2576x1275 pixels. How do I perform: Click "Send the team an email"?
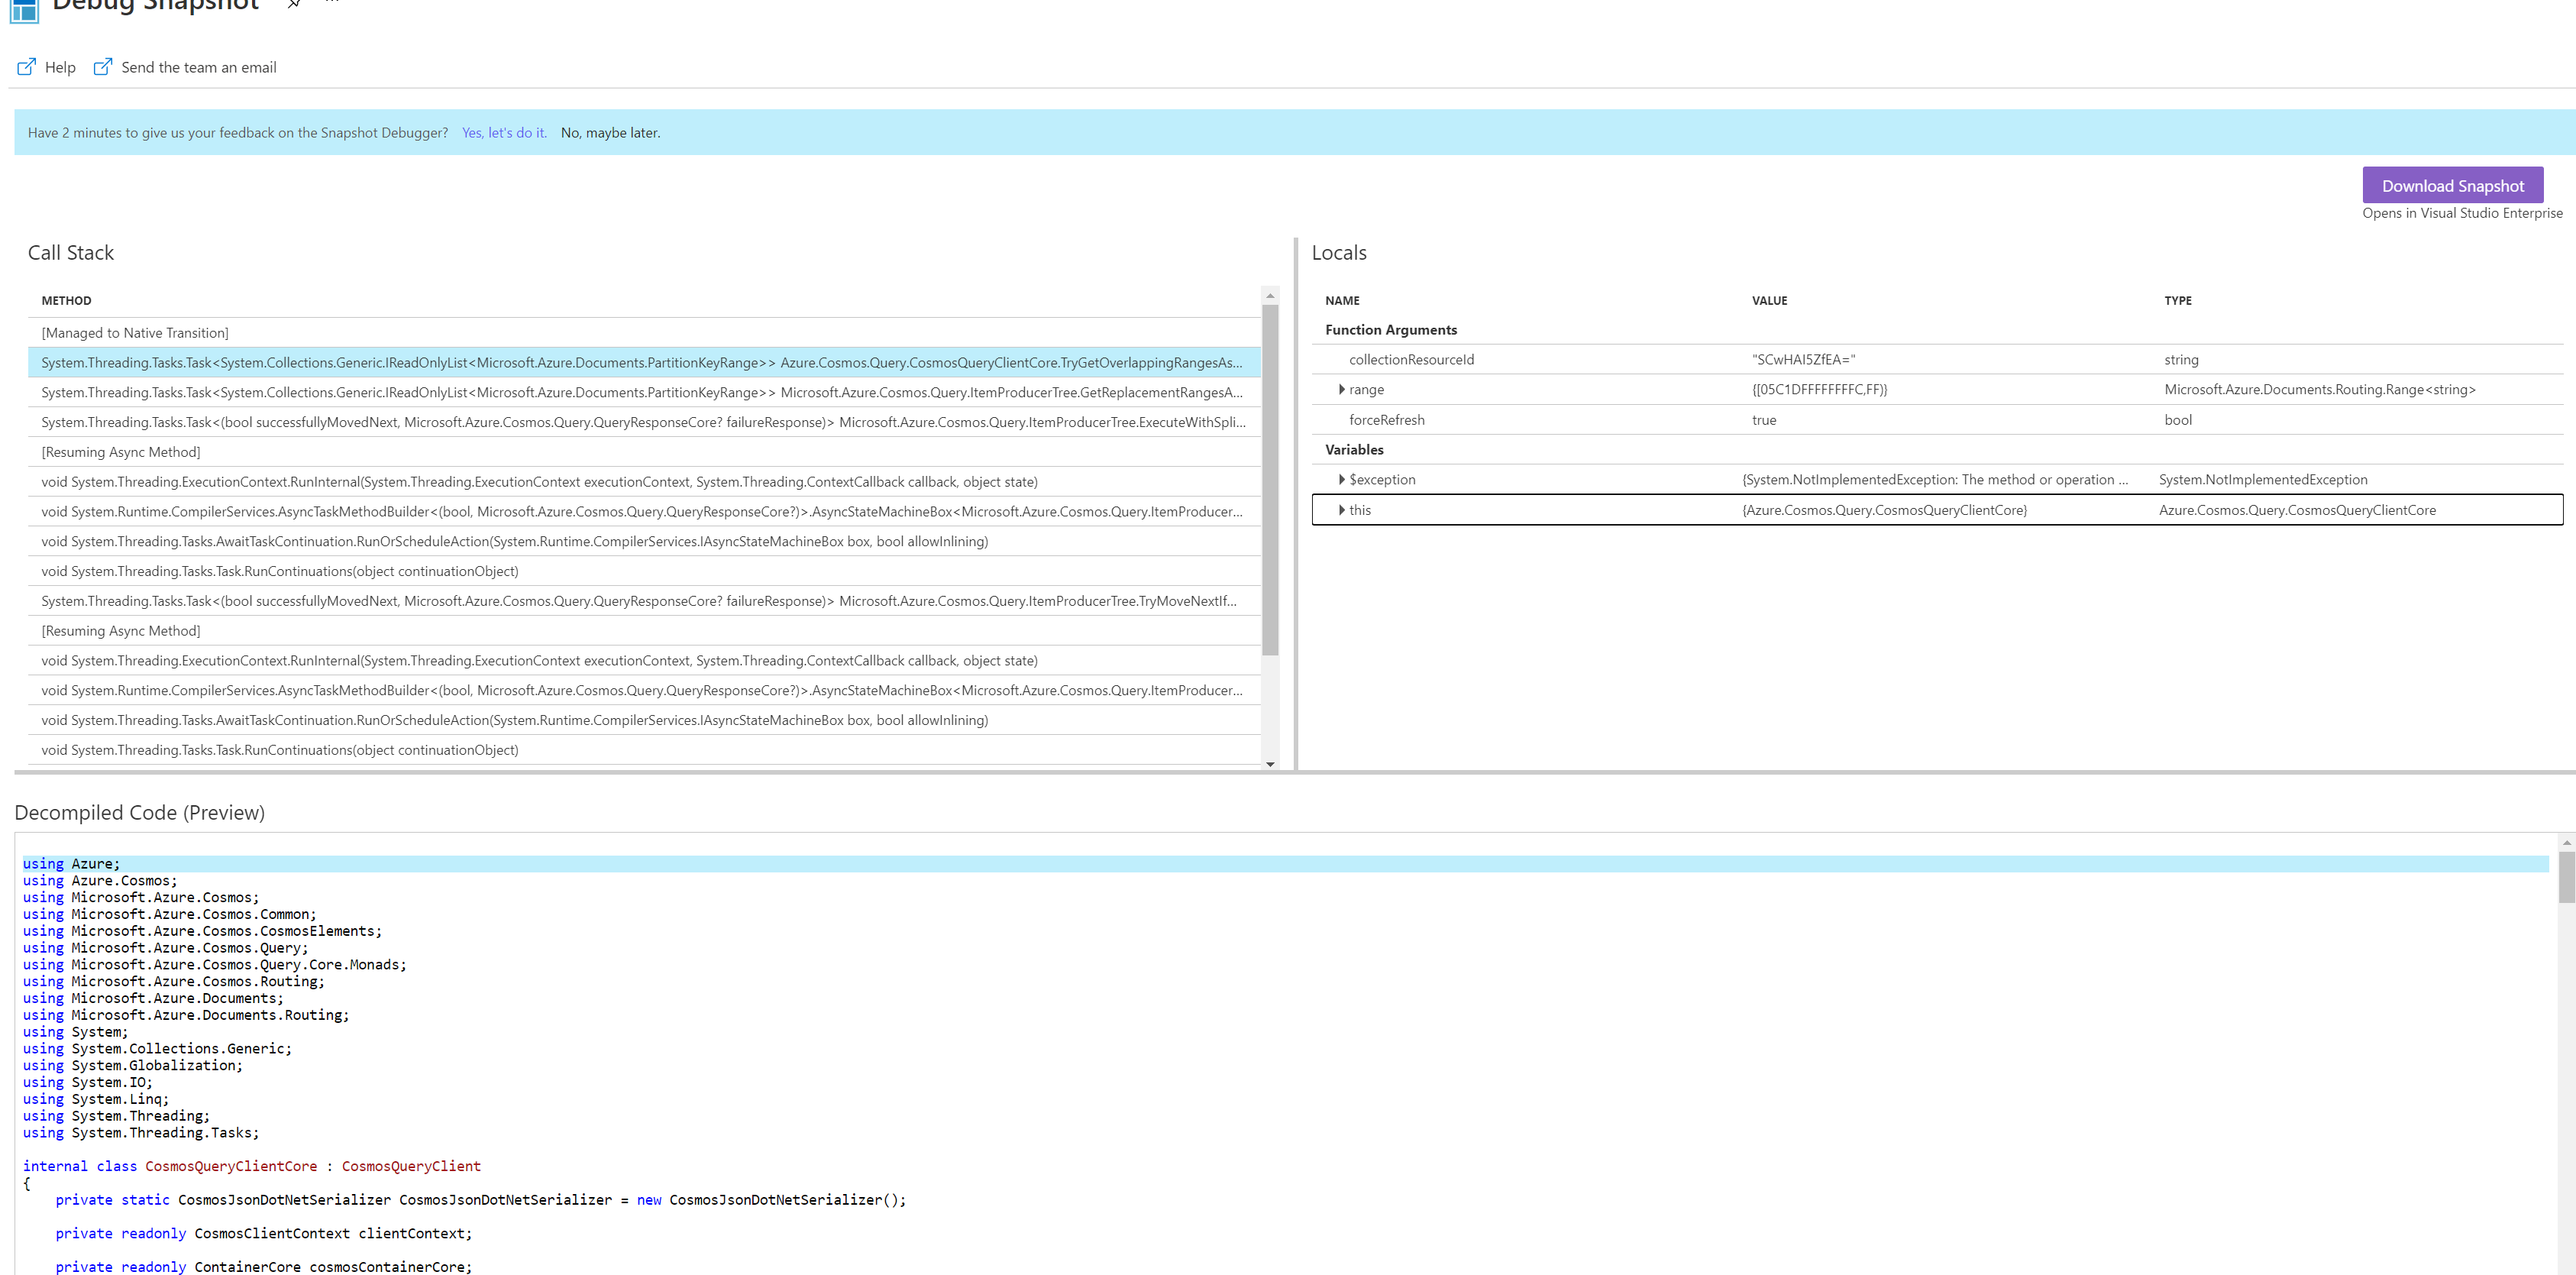(x=198, y=66)
